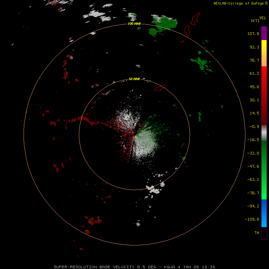Click the 76.7 legend value
The image size is (269, 269).
(x=254, y=60)
